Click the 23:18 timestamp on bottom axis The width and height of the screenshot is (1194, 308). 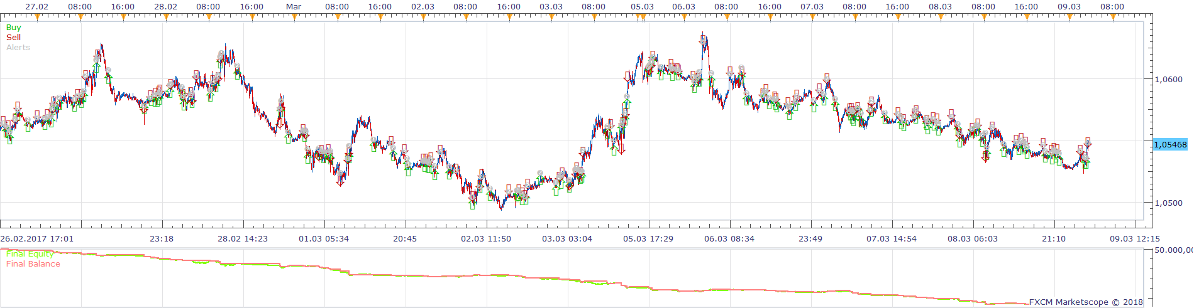[162, 239]
